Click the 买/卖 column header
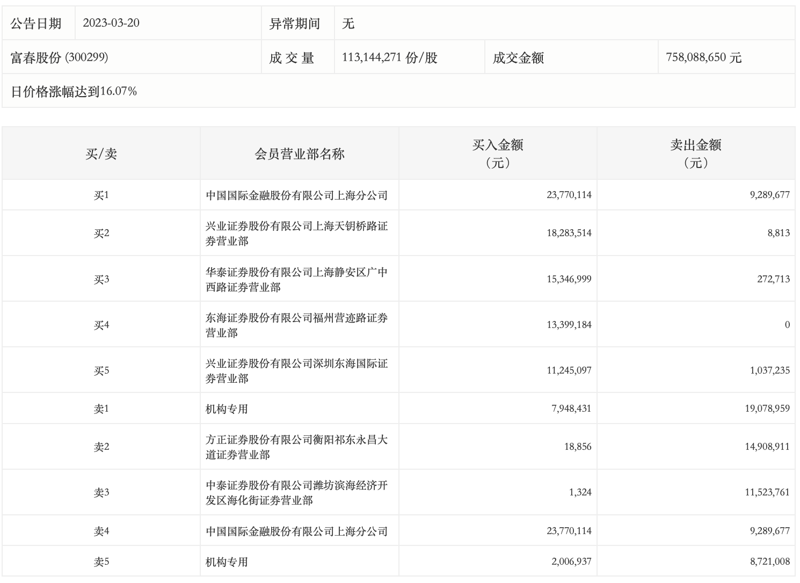Screen dimensions: 800x583 pos(101,154)
